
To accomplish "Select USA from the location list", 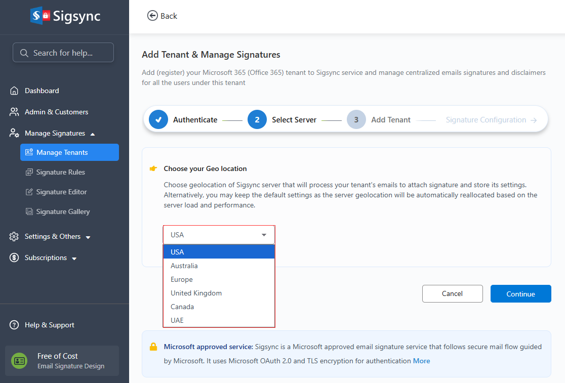I will tap(219, 252).
